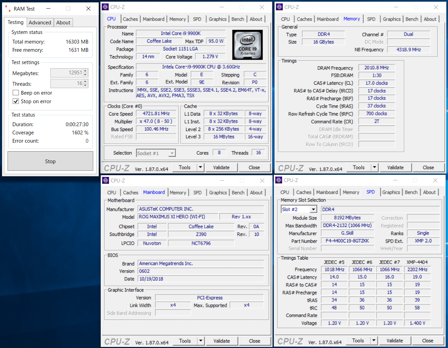Expand the Tools dropdown arrow in CPU window
Screen dimensions: 448x348
coord(201,167)
